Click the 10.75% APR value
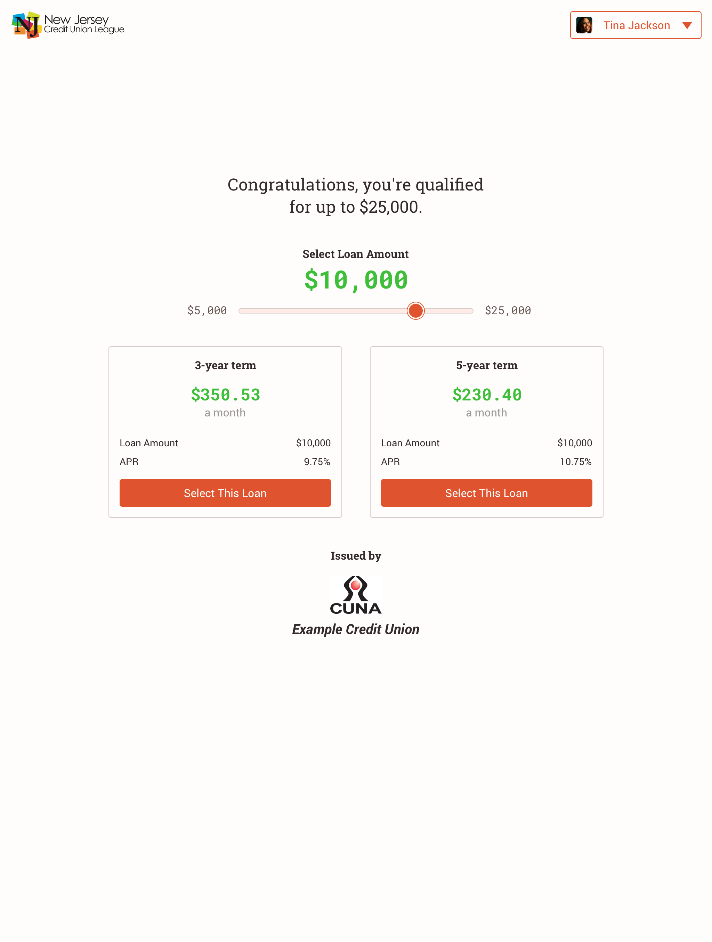Viewport: 712px width, 942px height. tap(576, 462)
